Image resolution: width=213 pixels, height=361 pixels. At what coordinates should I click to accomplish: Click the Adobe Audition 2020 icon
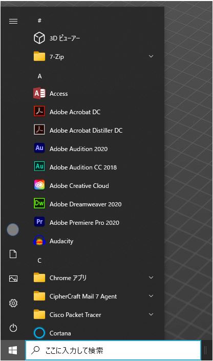pyautogui.click(x=39, y=148)
